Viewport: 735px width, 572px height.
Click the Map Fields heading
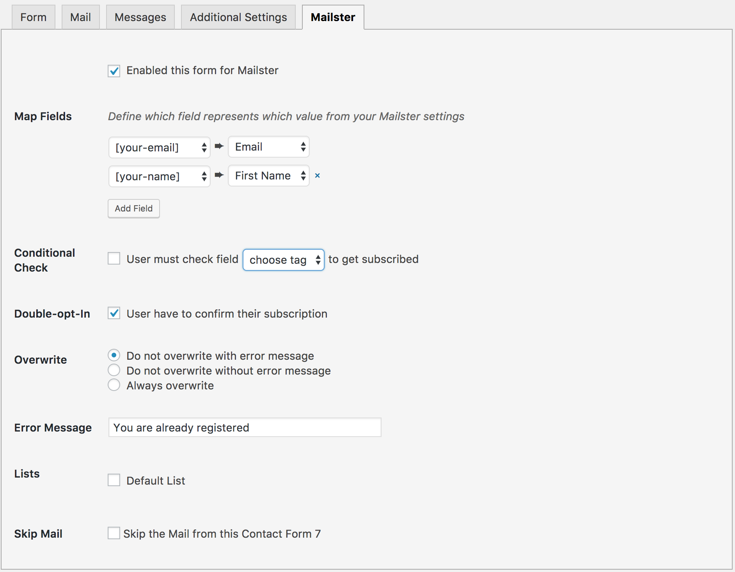point(43,116)
